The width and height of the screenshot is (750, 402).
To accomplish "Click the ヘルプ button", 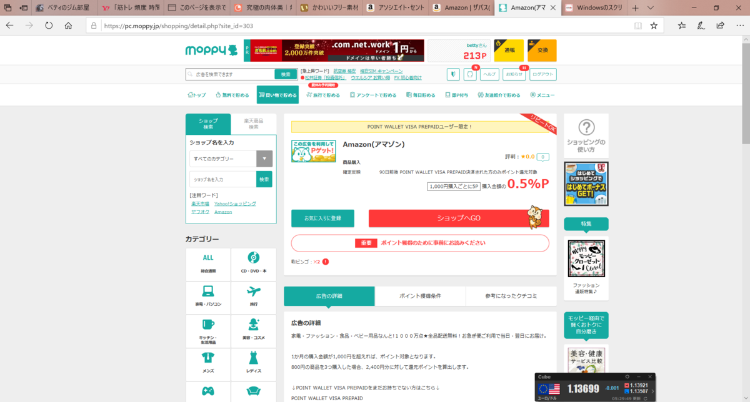I will (489, 74).
